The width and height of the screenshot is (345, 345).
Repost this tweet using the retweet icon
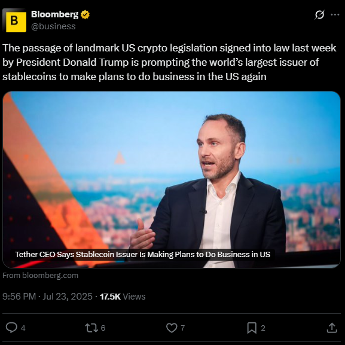click(91, 328)
